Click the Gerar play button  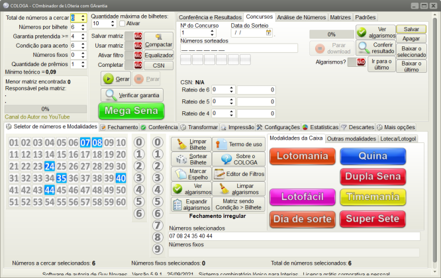116,79
